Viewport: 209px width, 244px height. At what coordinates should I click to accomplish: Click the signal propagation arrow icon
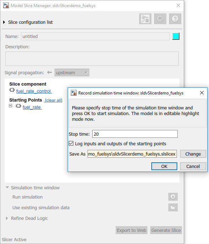(x=49, y=72)
